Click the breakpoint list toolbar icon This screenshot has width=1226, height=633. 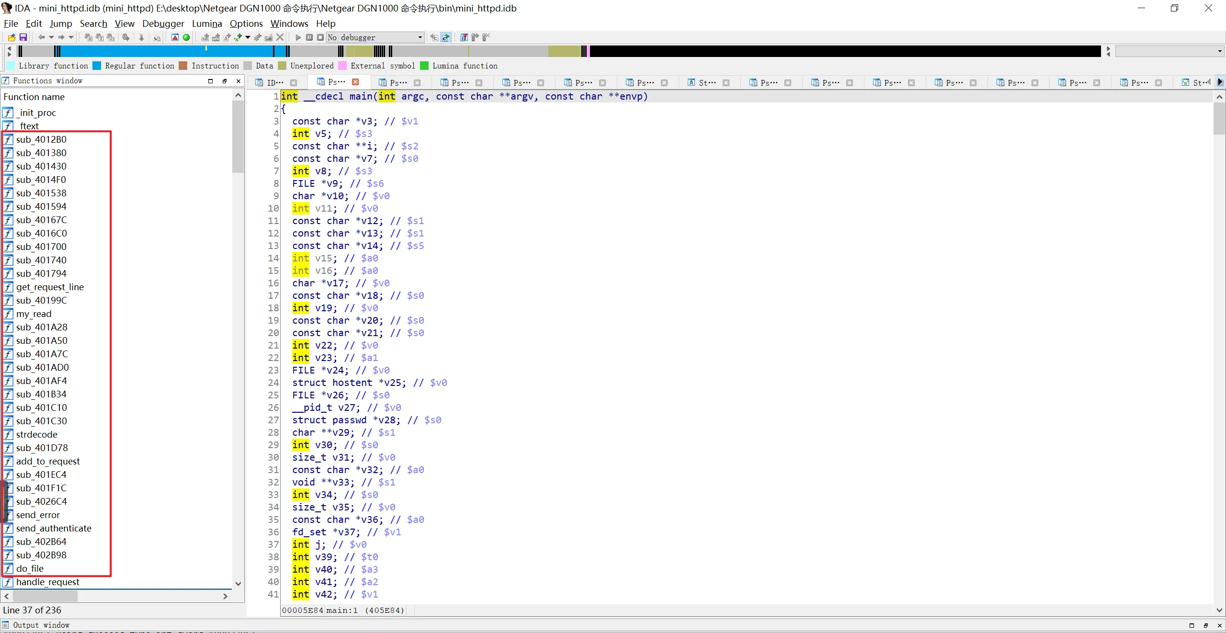464,37
